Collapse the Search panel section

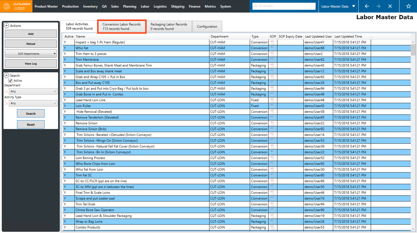coord(6,75)
